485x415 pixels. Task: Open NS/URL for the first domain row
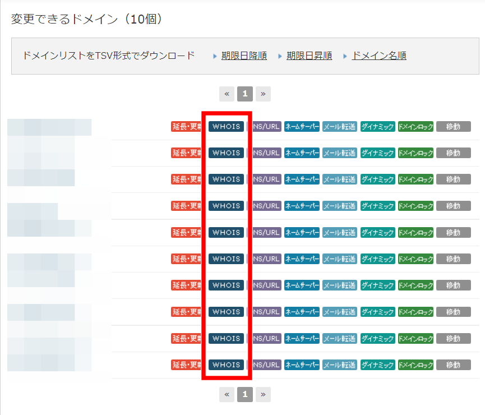click(x=267, y=127)
